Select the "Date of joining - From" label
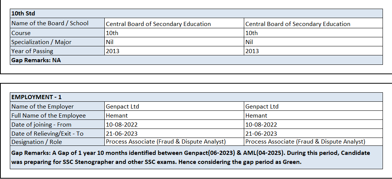The height and width of the screenshot is (179, 392). (x=41, y=124)
